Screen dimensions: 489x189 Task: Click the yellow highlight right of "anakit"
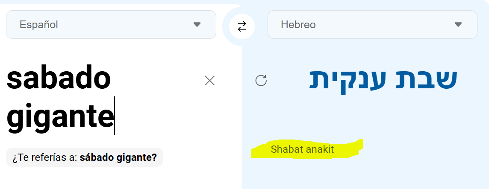click(x=348, y=148)
